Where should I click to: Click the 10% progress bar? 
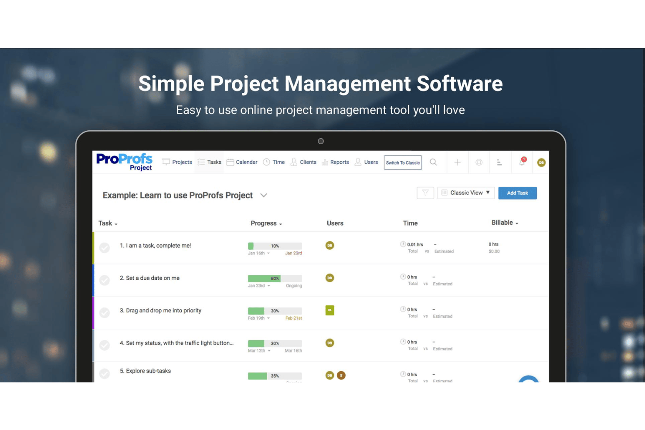pyautogui.click(x=275, y=246)
